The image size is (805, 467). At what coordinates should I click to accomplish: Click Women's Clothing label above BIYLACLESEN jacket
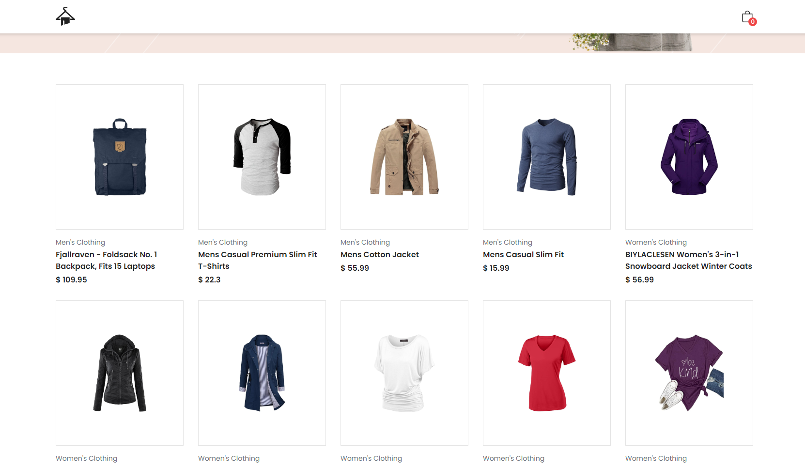(x=656, y=242)
